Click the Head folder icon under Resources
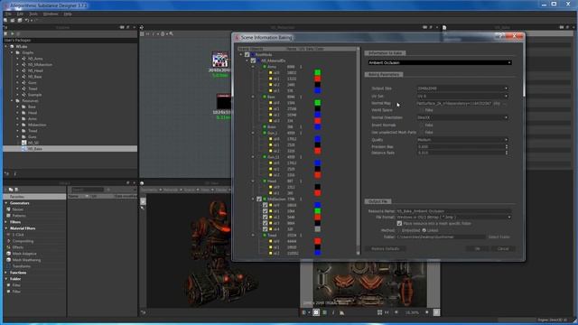This screenshot has height=325, width=578. click(x=24, y=113)
